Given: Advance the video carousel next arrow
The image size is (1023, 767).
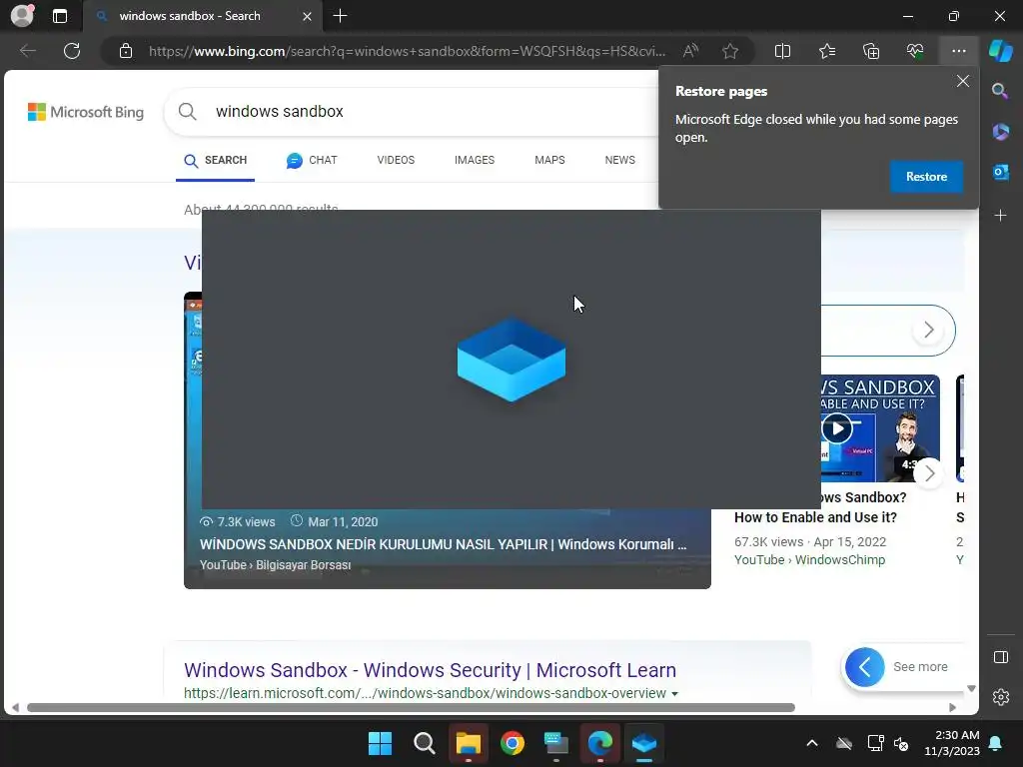Looking at the screenshot, I should point(929,473).
